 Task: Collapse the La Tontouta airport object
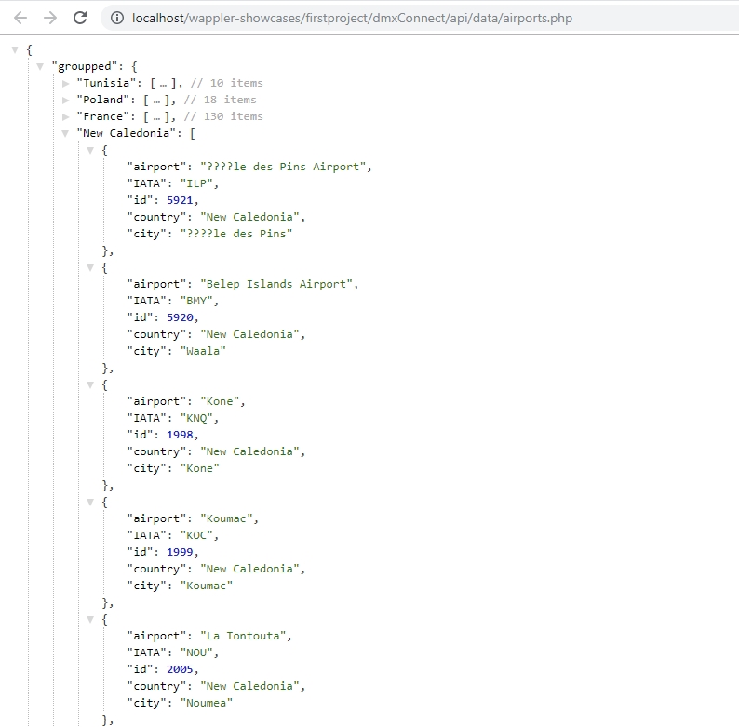pos(90,619)
